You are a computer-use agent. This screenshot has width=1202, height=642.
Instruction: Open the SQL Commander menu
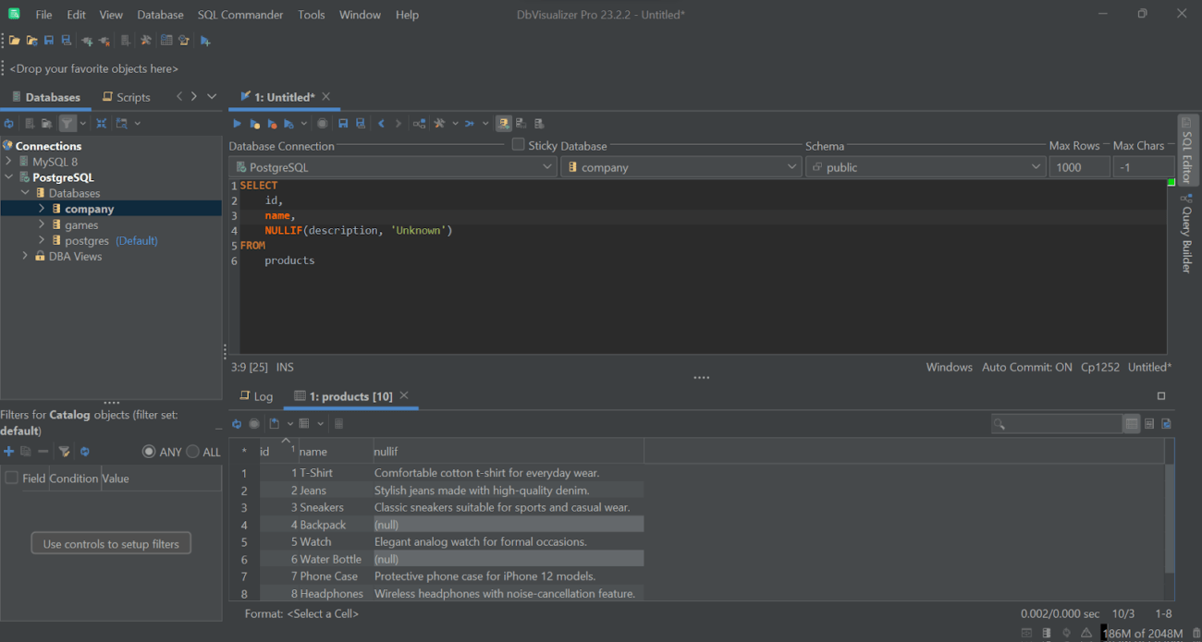coord(240,14)
